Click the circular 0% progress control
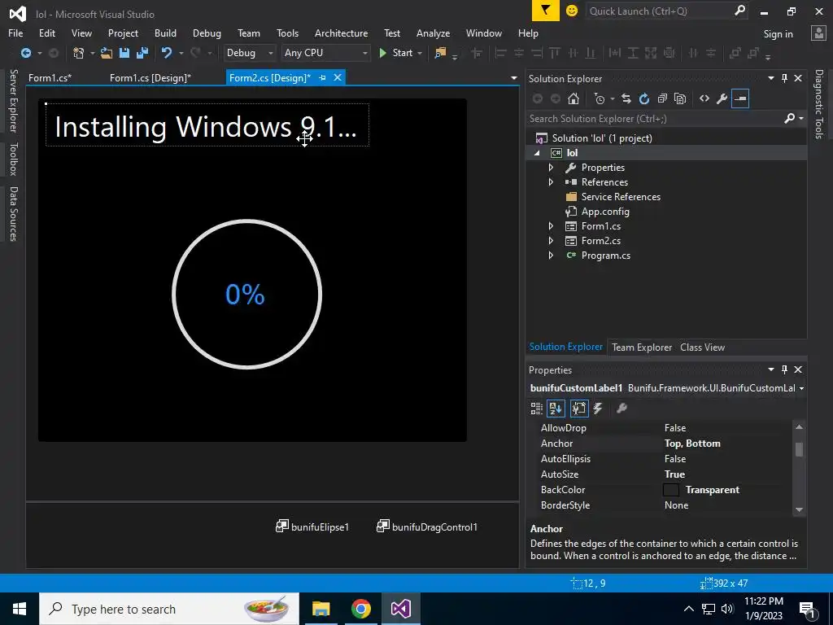The height and width of the screenshot is (625, 833). (x=246, y=294)
